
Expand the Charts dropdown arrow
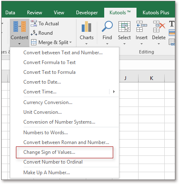(87, 44)
